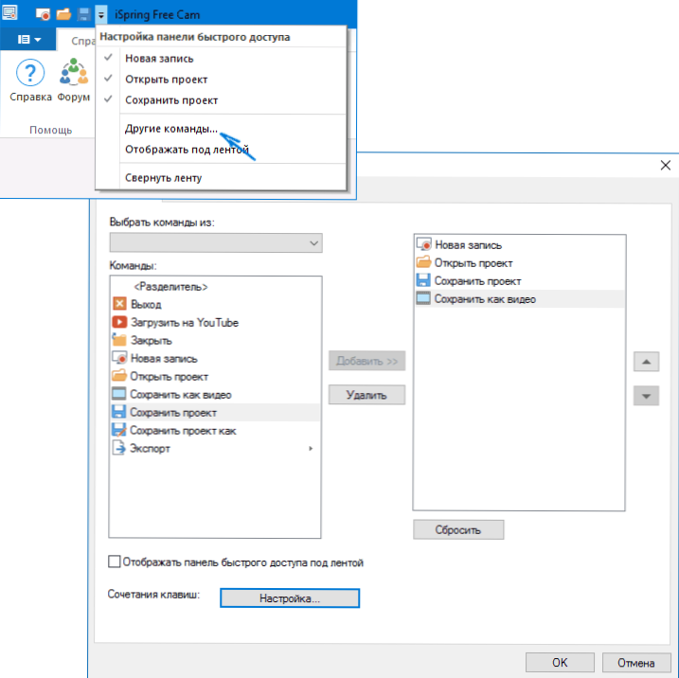This screenshot has width=679, height=678.
Task: Move selected command up with arrow button
Action: [646, 362]
